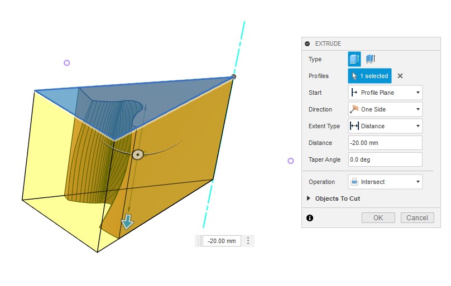Collapse the EXTRUDE dialog with the minus icon
451x286 pixels.
(x=308, y=43)
